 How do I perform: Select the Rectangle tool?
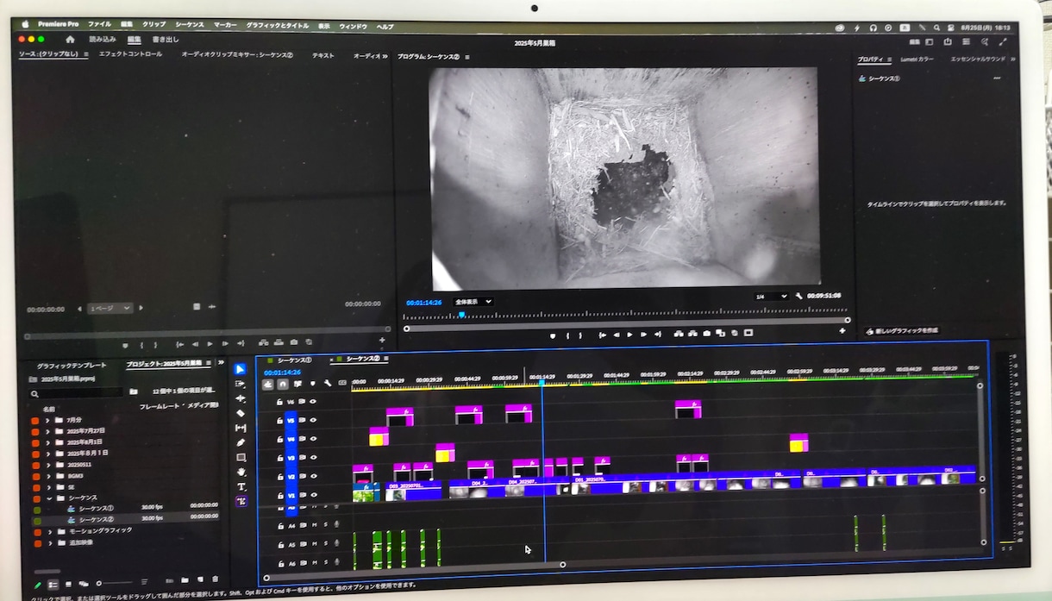tap(241, 457)
